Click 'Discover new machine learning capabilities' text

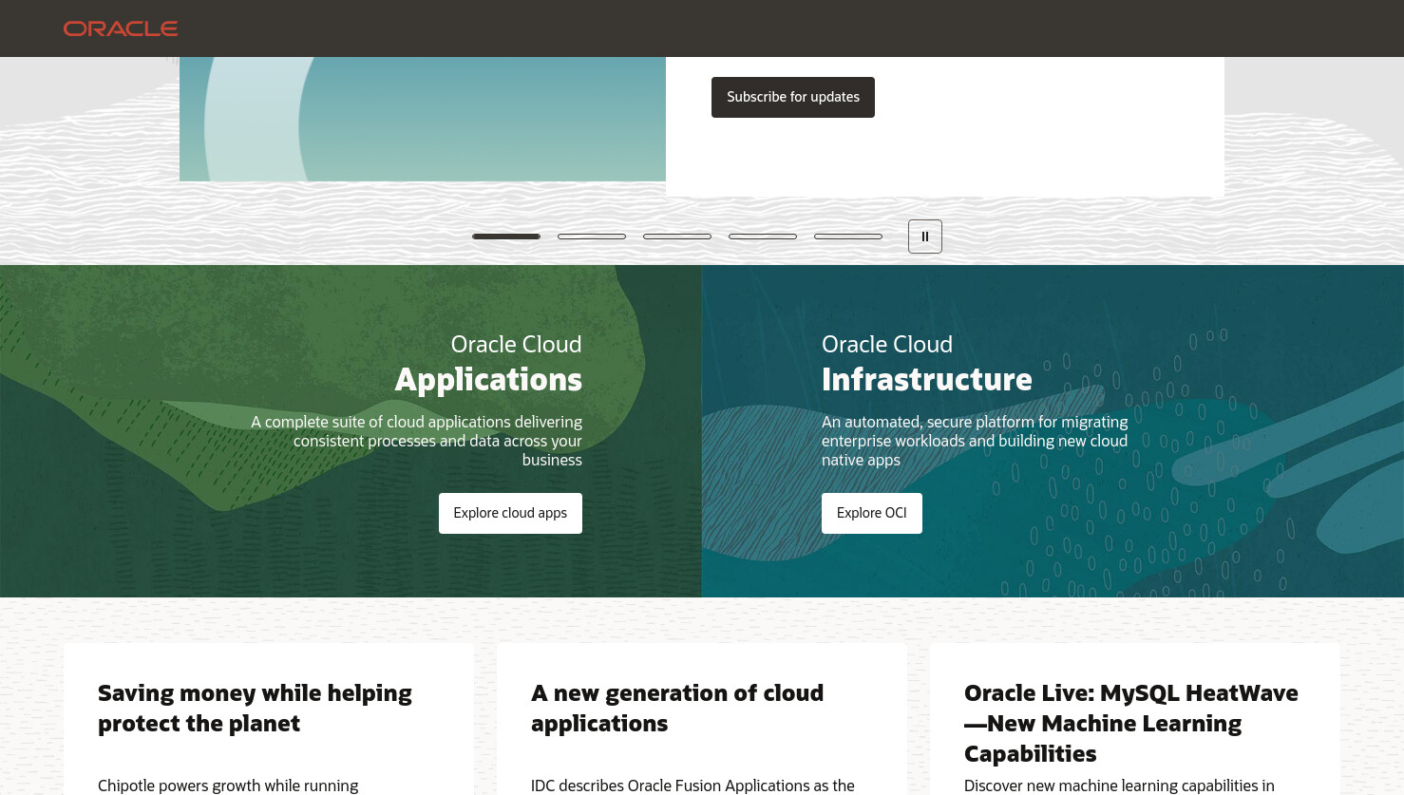(x=1119, y=786)
